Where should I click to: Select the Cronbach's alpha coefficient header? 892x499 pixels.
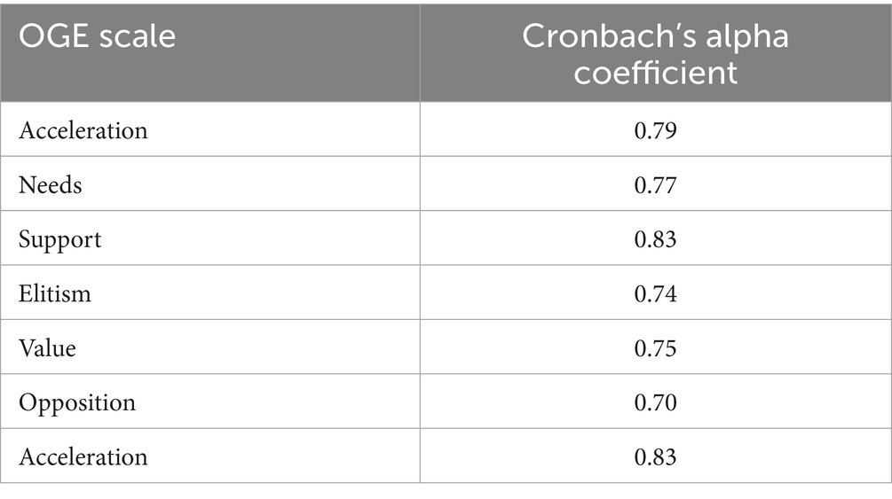pos(655,53)
